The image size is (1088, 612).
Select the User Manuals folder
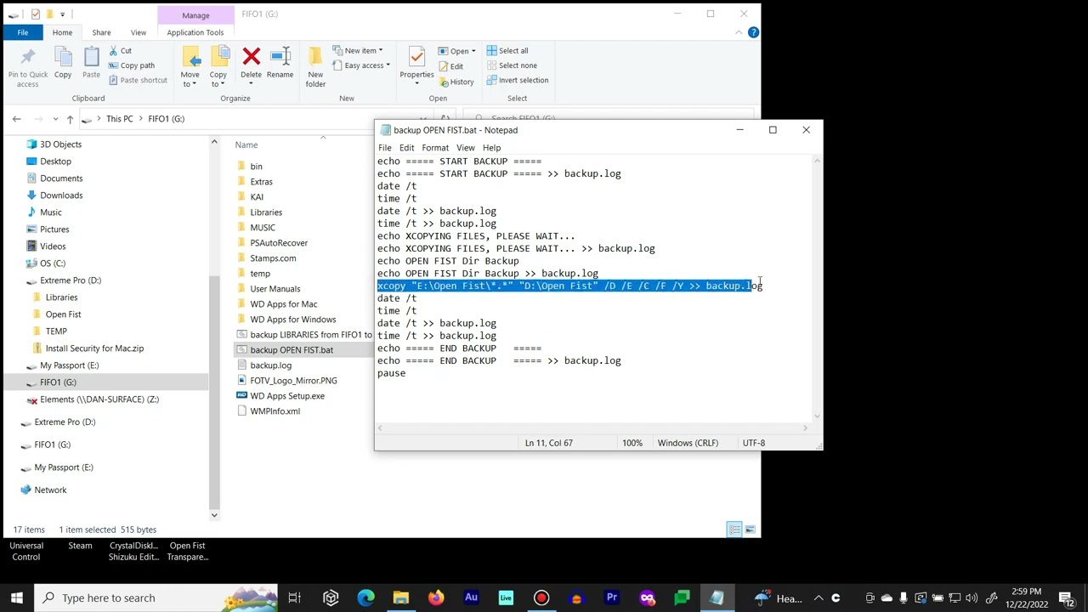click(275, 289)
